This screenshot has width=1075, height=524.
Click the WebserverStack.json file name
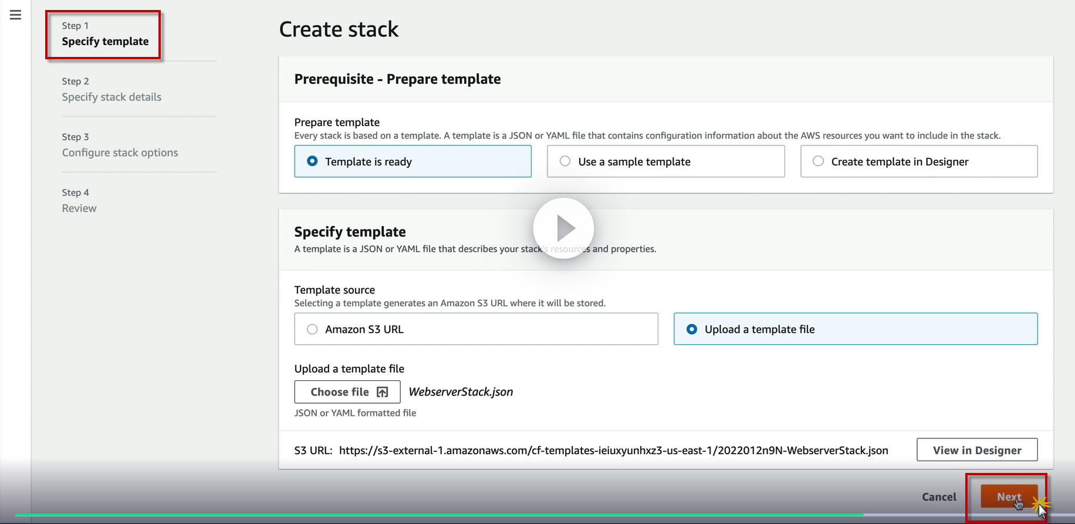[x=461, y=392]
